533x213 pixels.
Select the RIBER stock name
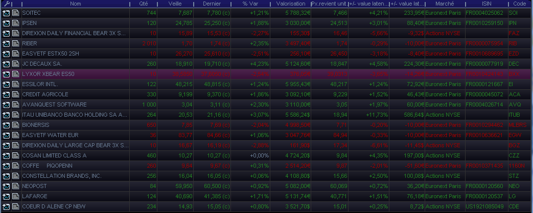tap(30, 43)
